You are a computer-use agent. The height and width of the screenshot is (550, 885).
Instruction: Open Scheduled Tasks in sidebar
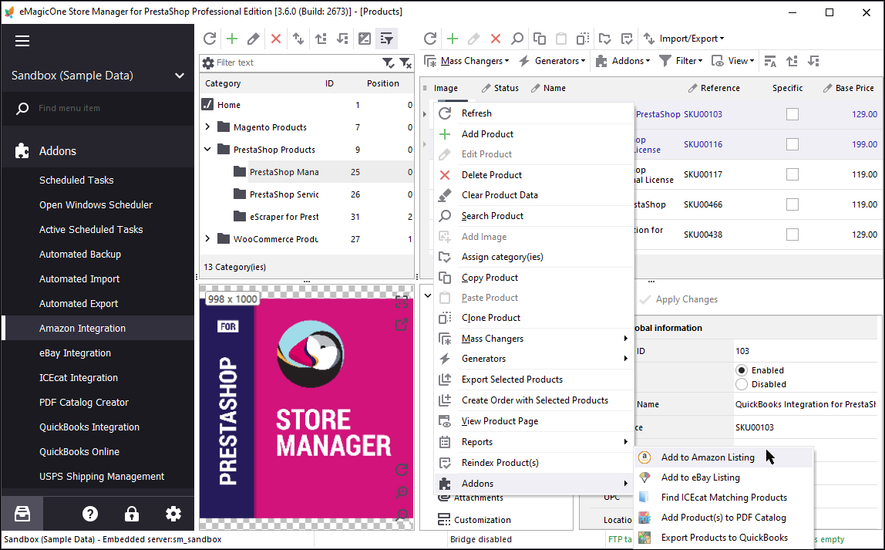coord(98,181)
